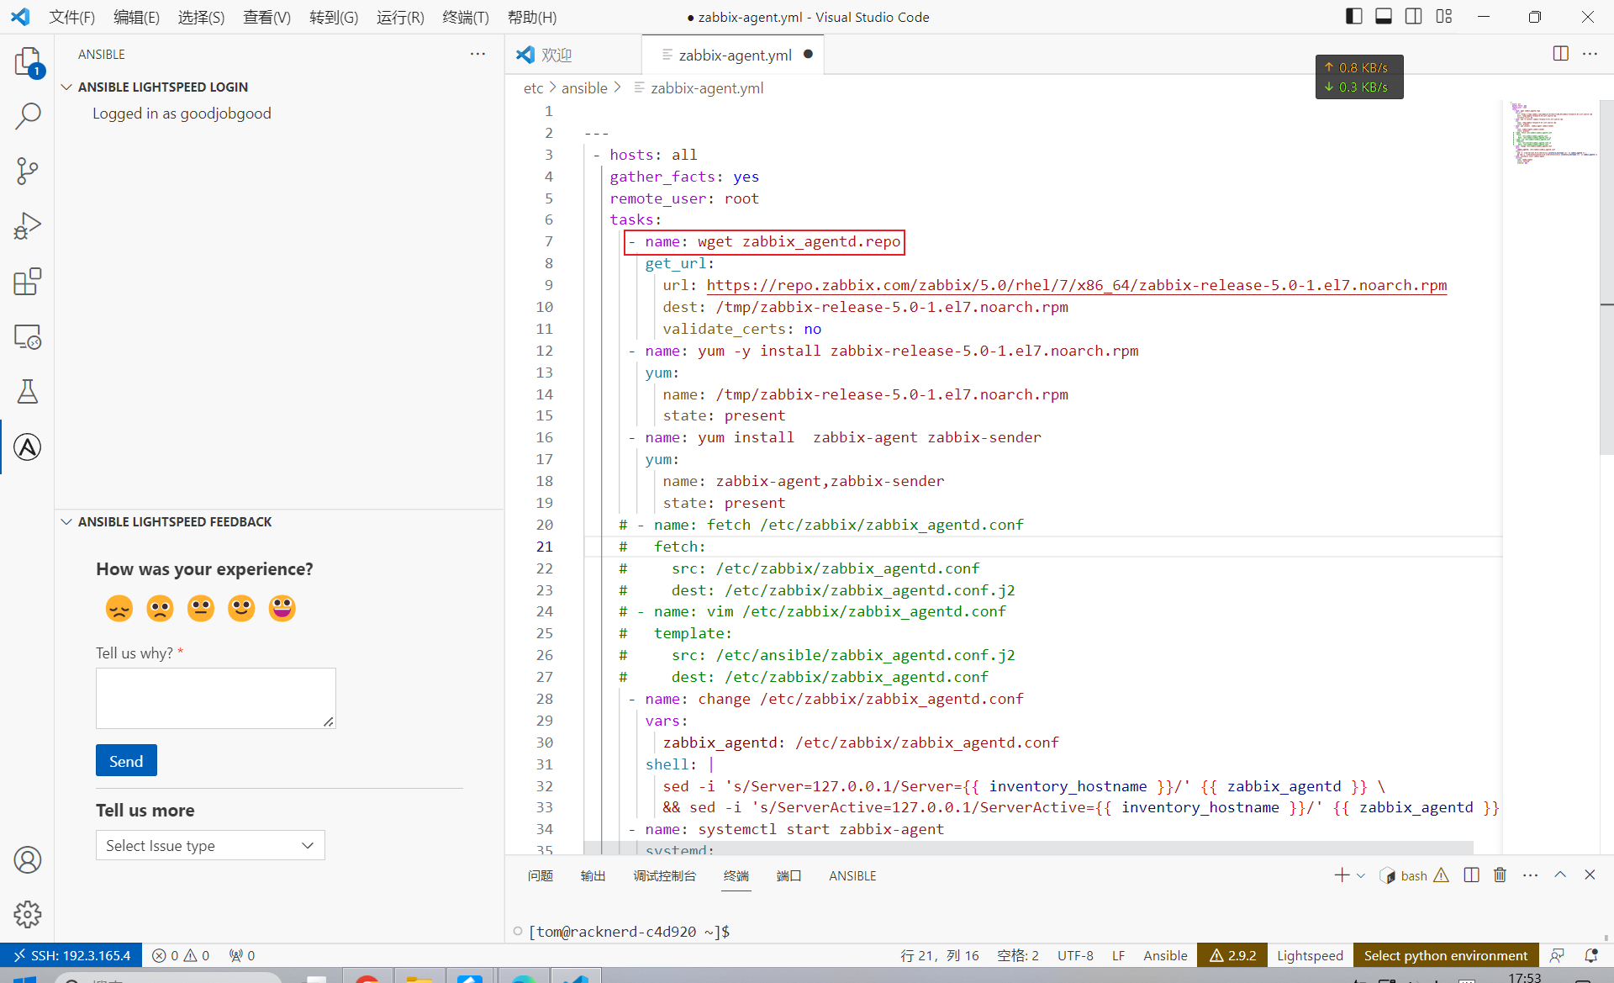Click the etc breadcrumb folder
The image size is (1614, 983).
tap(533, 87)
